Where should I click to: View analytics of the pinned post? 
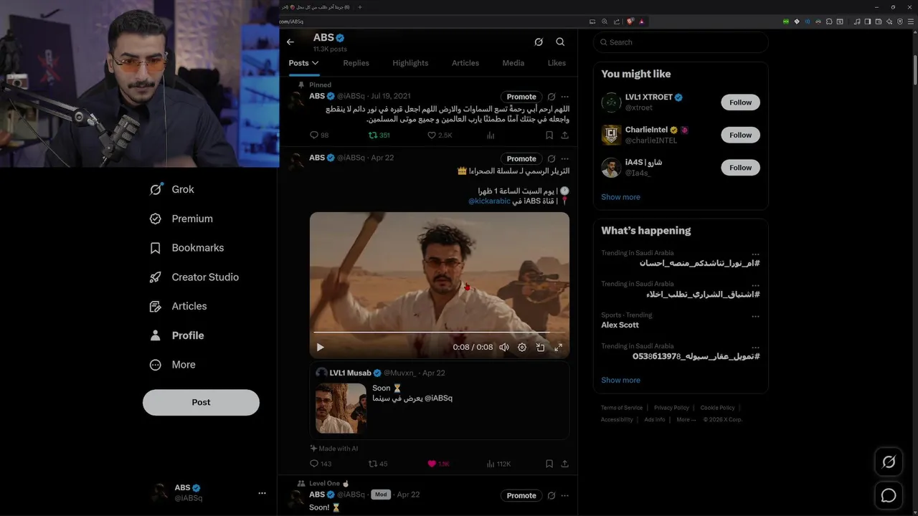[x=491, y=135]
